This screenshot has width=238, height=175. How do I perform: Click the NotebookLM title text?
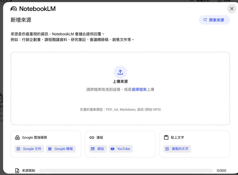37,9
